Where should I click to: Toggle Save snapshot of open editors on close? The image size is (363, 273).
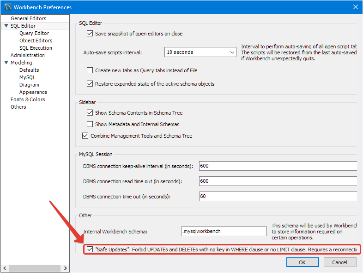click(90, 34)
